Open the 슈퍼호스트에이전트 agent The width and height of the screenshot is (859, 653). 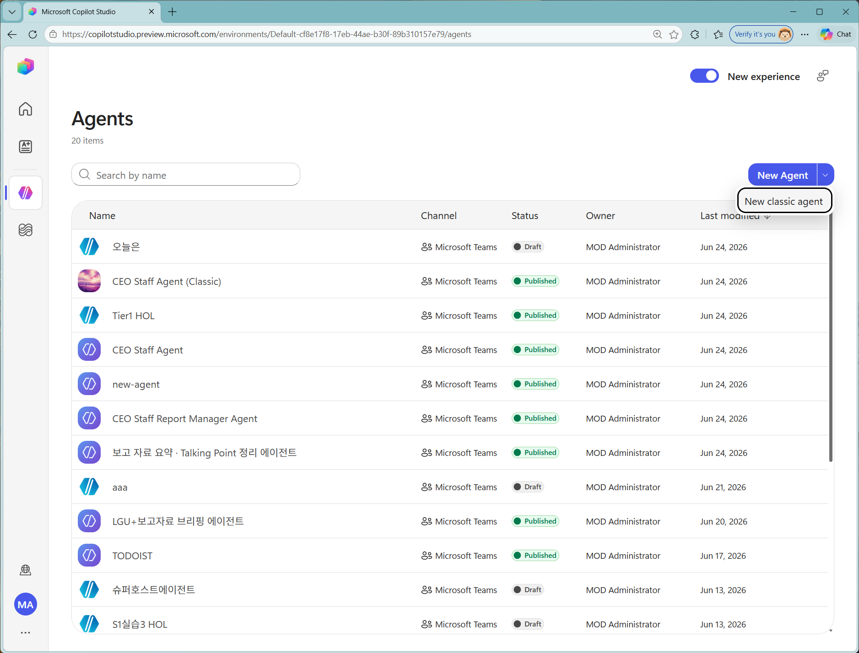tap(154, 590)
